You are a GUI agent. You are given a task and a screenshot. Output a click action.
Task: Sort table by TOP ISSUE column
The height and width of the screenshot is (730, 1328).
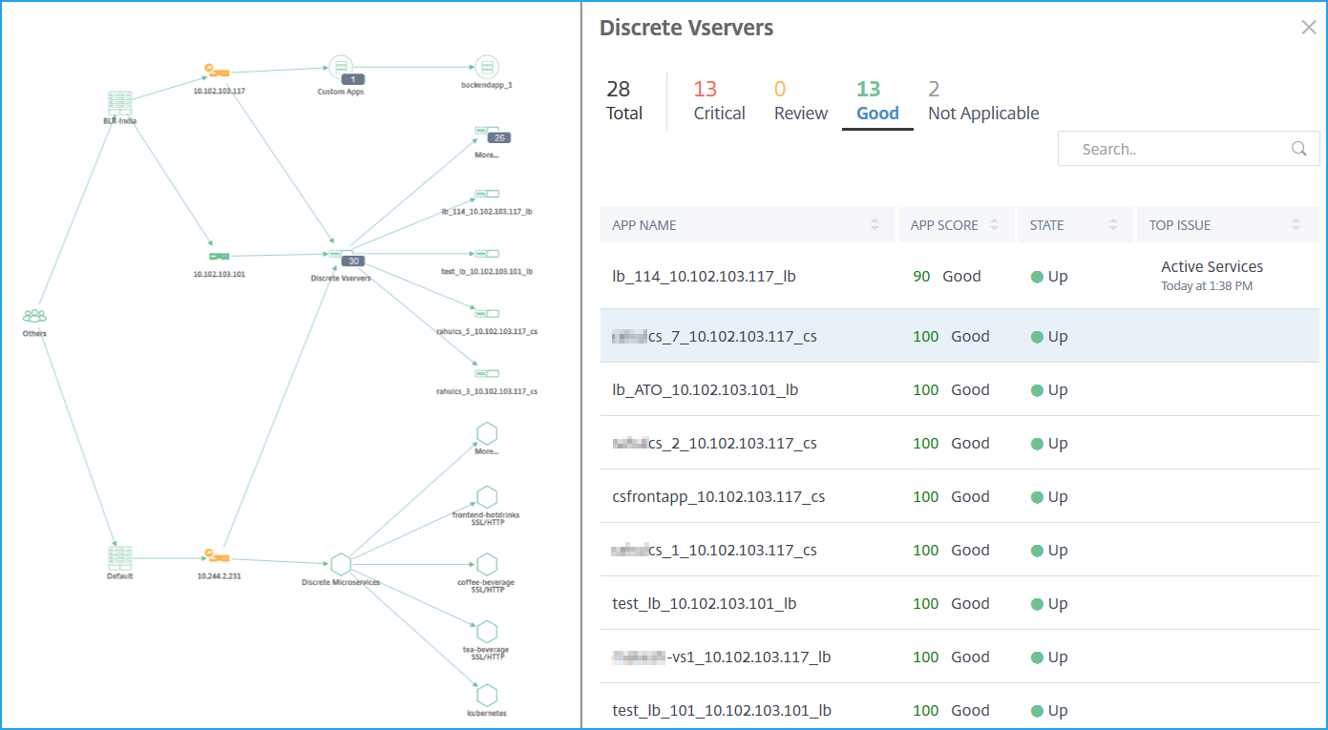(x=1296, y=225)
